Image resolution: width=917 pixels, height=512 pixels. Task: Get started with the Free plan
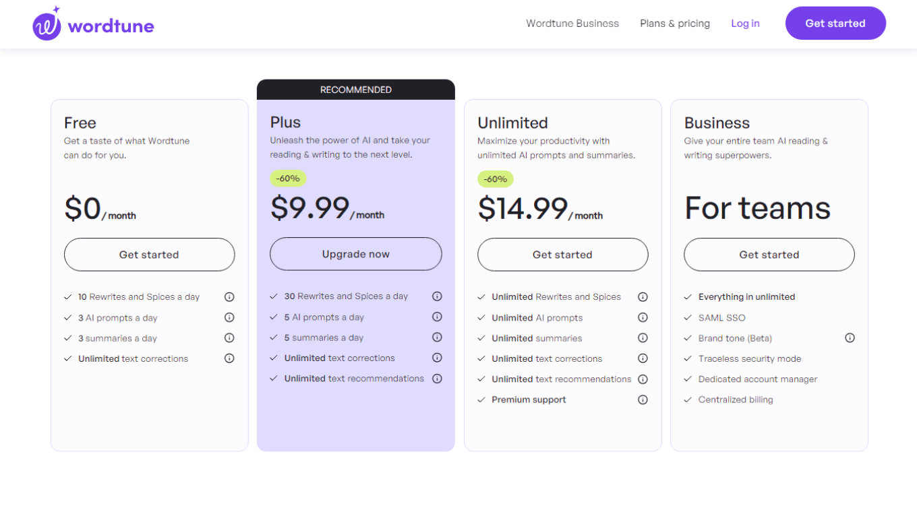(149, 255)
